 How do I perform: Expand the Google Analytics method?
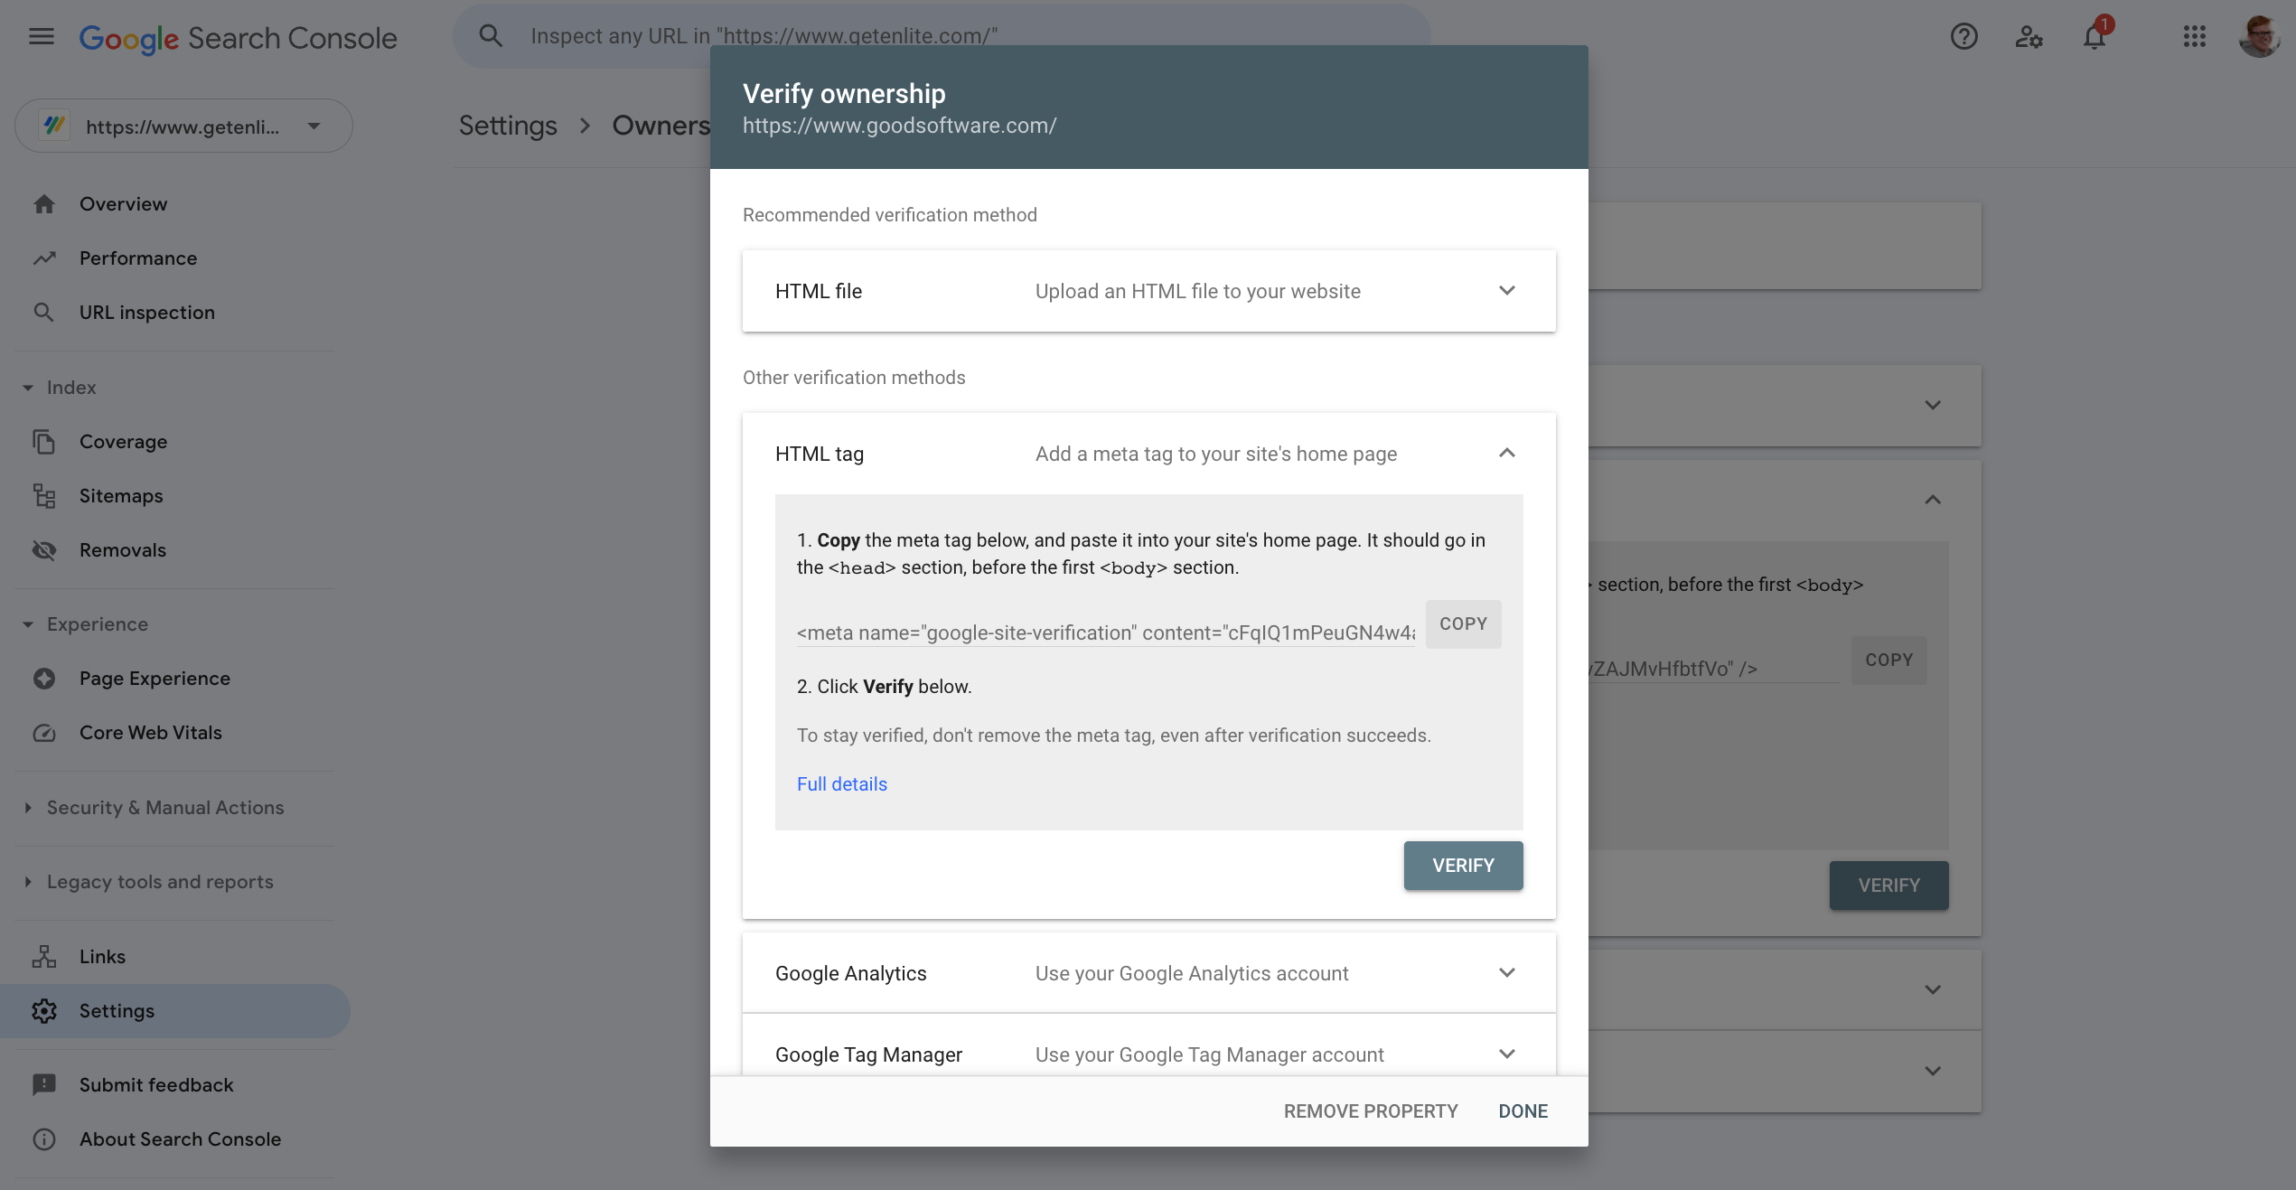tap(1506, 973)
